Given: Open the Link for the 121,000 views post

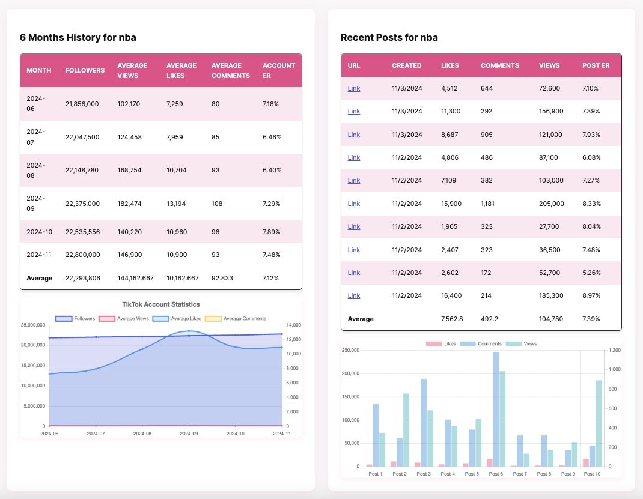Looking at the screenshot, I should tap(353, 135).
